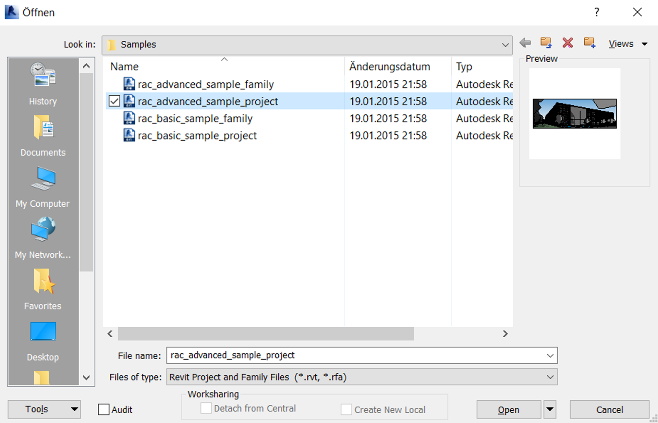Image resolution: width=658 pixels, height=423 pixels.
Task: Sort by Änderungsdatum column header
Action: click(x=398, y=66)
